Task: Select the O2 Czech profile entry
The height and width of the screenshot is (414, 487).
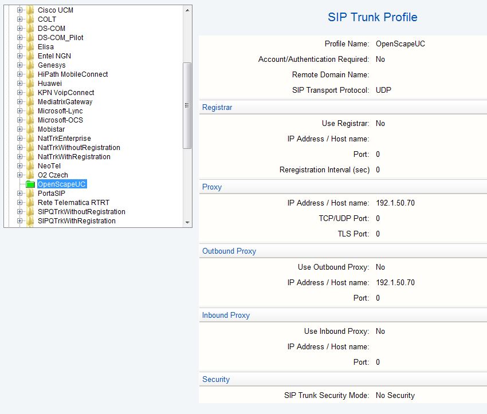Action: [x=53, y=175]
